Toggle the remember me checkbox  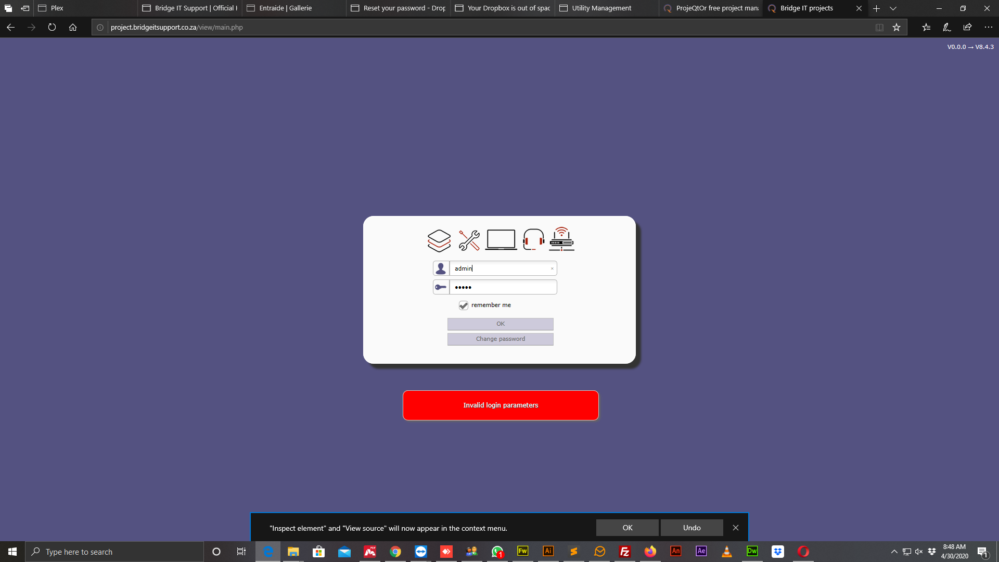coord(463,305)
